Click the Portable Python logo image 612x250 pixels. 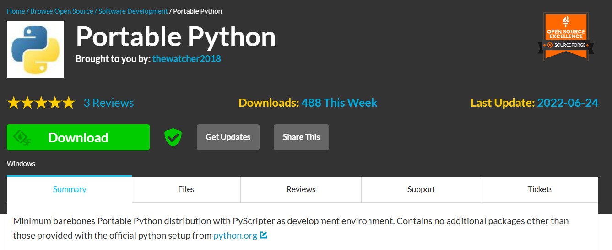35,50
